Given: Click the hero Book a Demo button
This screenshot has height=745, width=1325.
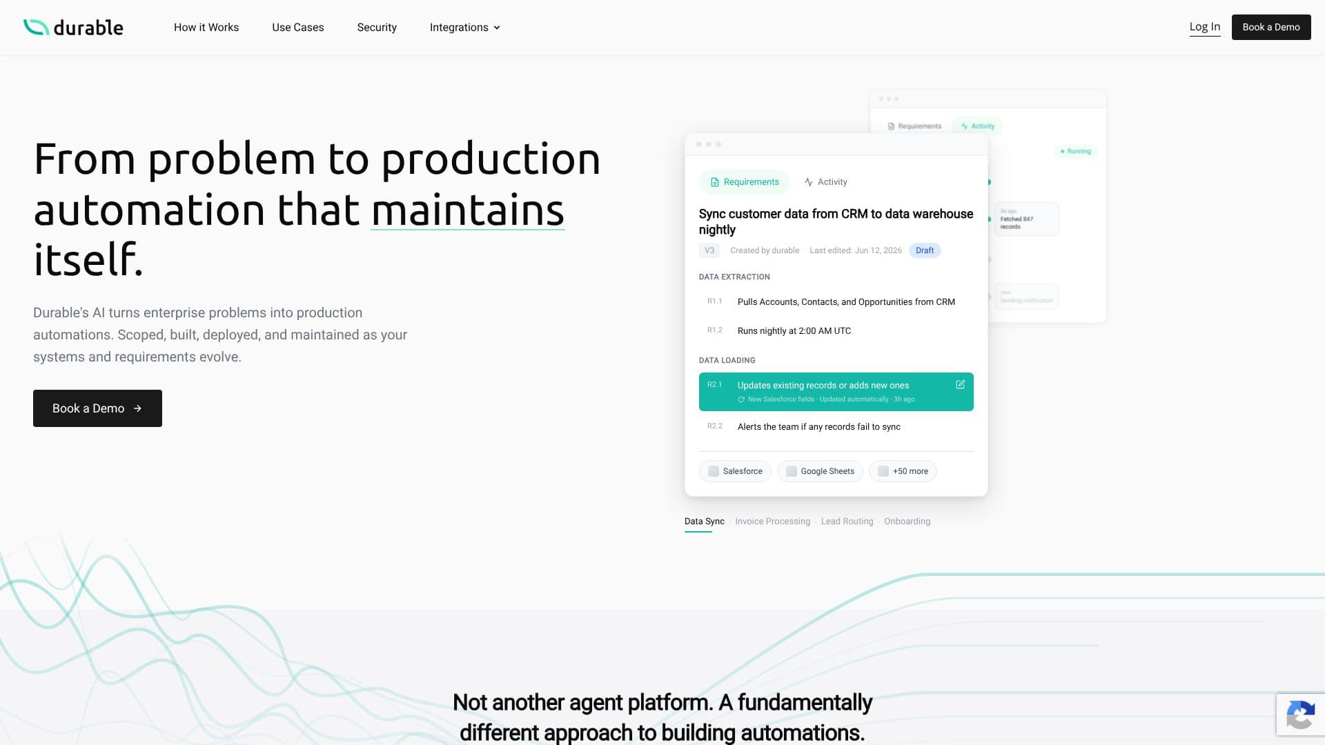Looking at the screenshot, I should coord(97,408).
